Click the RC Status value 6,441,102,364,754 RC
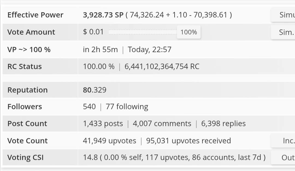The image size is (295, 171). pyautogui.click(x=162, y=66)
